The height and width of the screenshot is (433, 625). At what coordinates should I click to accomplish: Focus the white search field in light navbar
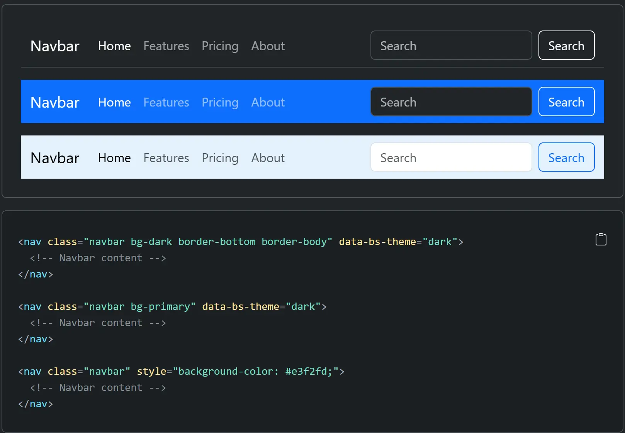coord(451,157)
